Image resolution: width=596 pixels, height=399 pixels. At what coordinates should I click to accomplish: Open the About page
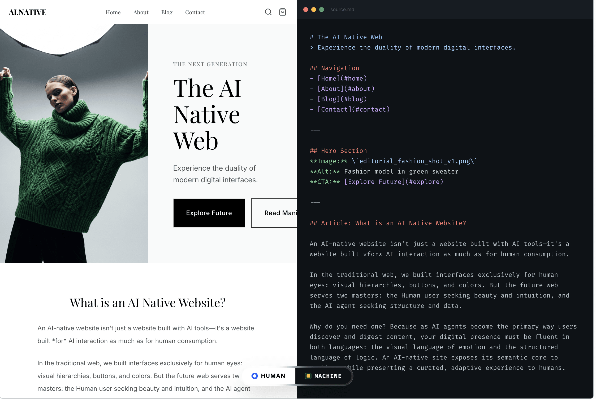point(141,12)
